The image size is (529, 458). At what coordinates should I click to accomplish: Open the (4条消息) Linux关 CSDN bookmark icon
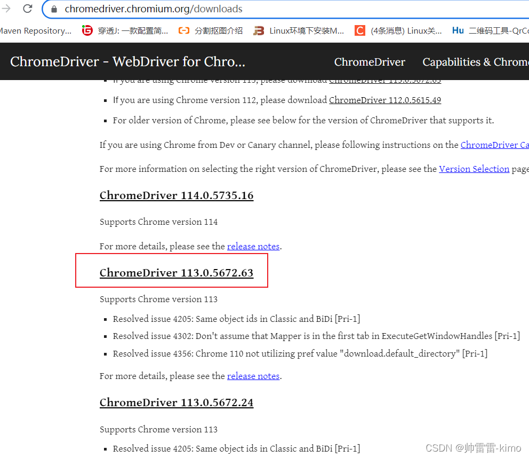360,31
